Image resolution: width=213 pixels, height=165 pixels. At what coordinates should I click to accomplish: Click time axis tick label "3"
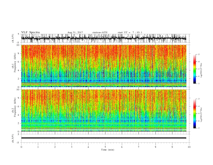pyautogui.click(x=72, y=147)
